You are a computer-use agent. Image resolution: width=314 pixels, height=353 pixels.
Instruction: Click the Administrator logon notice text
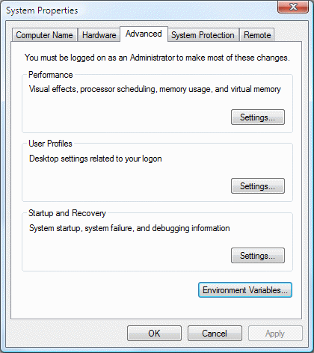157,58
